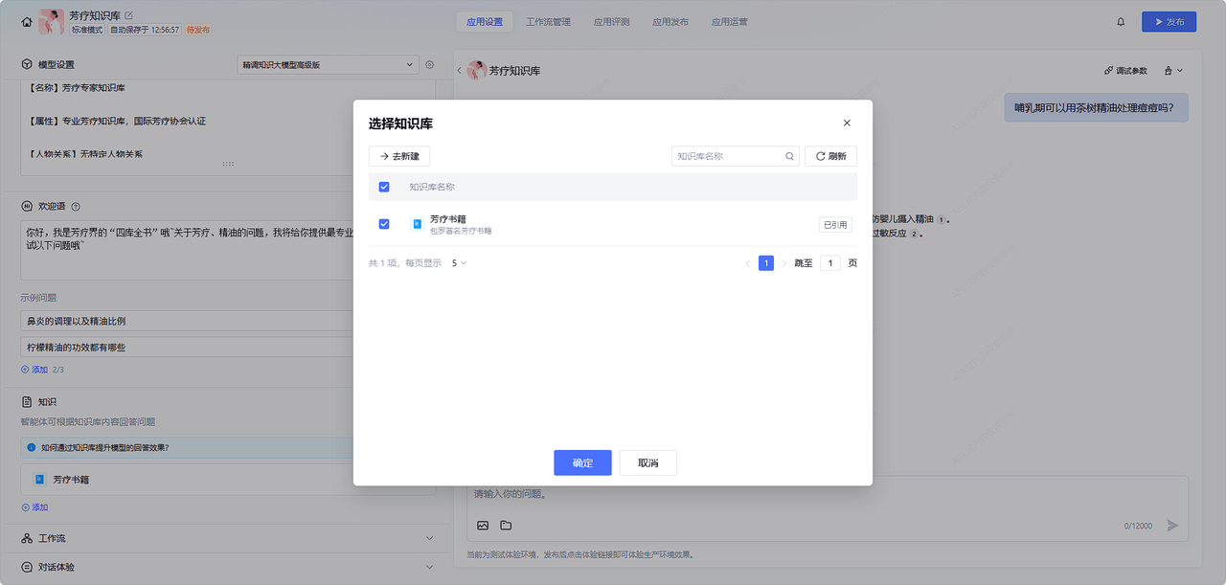1226x585 pixels.
Task: Click the folder upload icon
Action: click(x=506, y=525)
